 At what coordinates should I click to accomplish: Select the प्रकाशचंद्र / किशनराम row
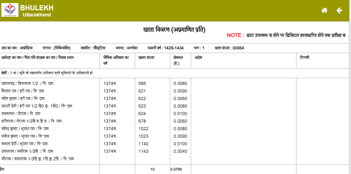(x=27, y=84)
